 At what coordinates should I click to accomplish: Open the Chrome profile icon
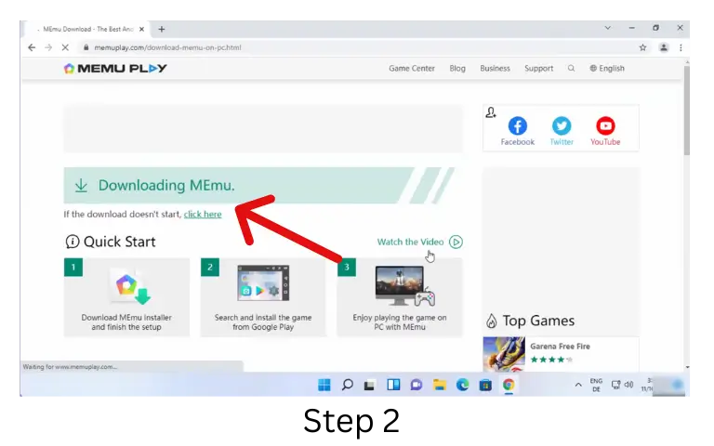click(664, 47)
